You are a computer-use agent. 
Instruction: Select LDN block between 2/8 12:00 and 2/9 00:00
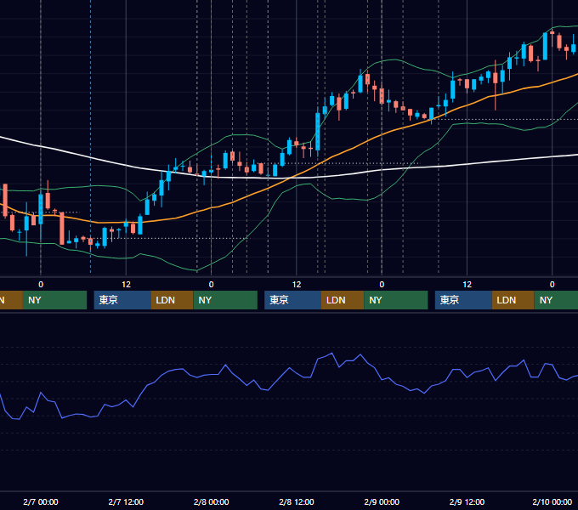343,300
